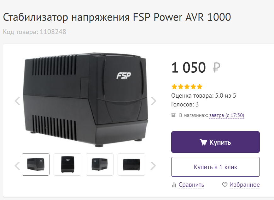Add product to Избранное favorites link
The width and height of the screenshot is (274, 200).
[244, 185]
